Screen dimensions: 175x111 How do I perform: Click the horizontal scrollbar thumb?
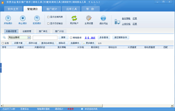[x=53, y=105]
